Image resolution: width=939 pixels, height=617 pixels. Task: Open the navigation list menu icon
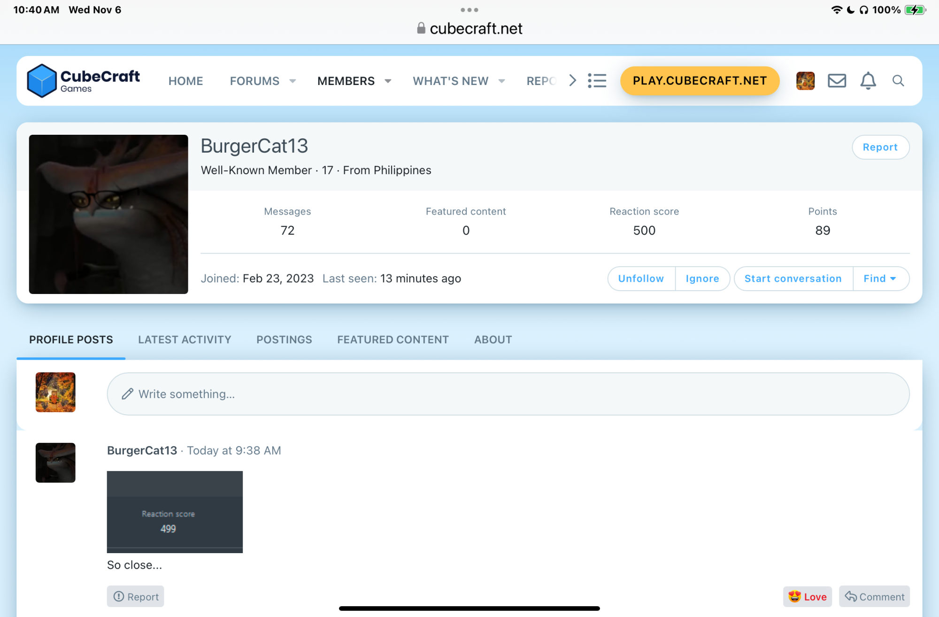pyautogui.click(x=597, y=81)
